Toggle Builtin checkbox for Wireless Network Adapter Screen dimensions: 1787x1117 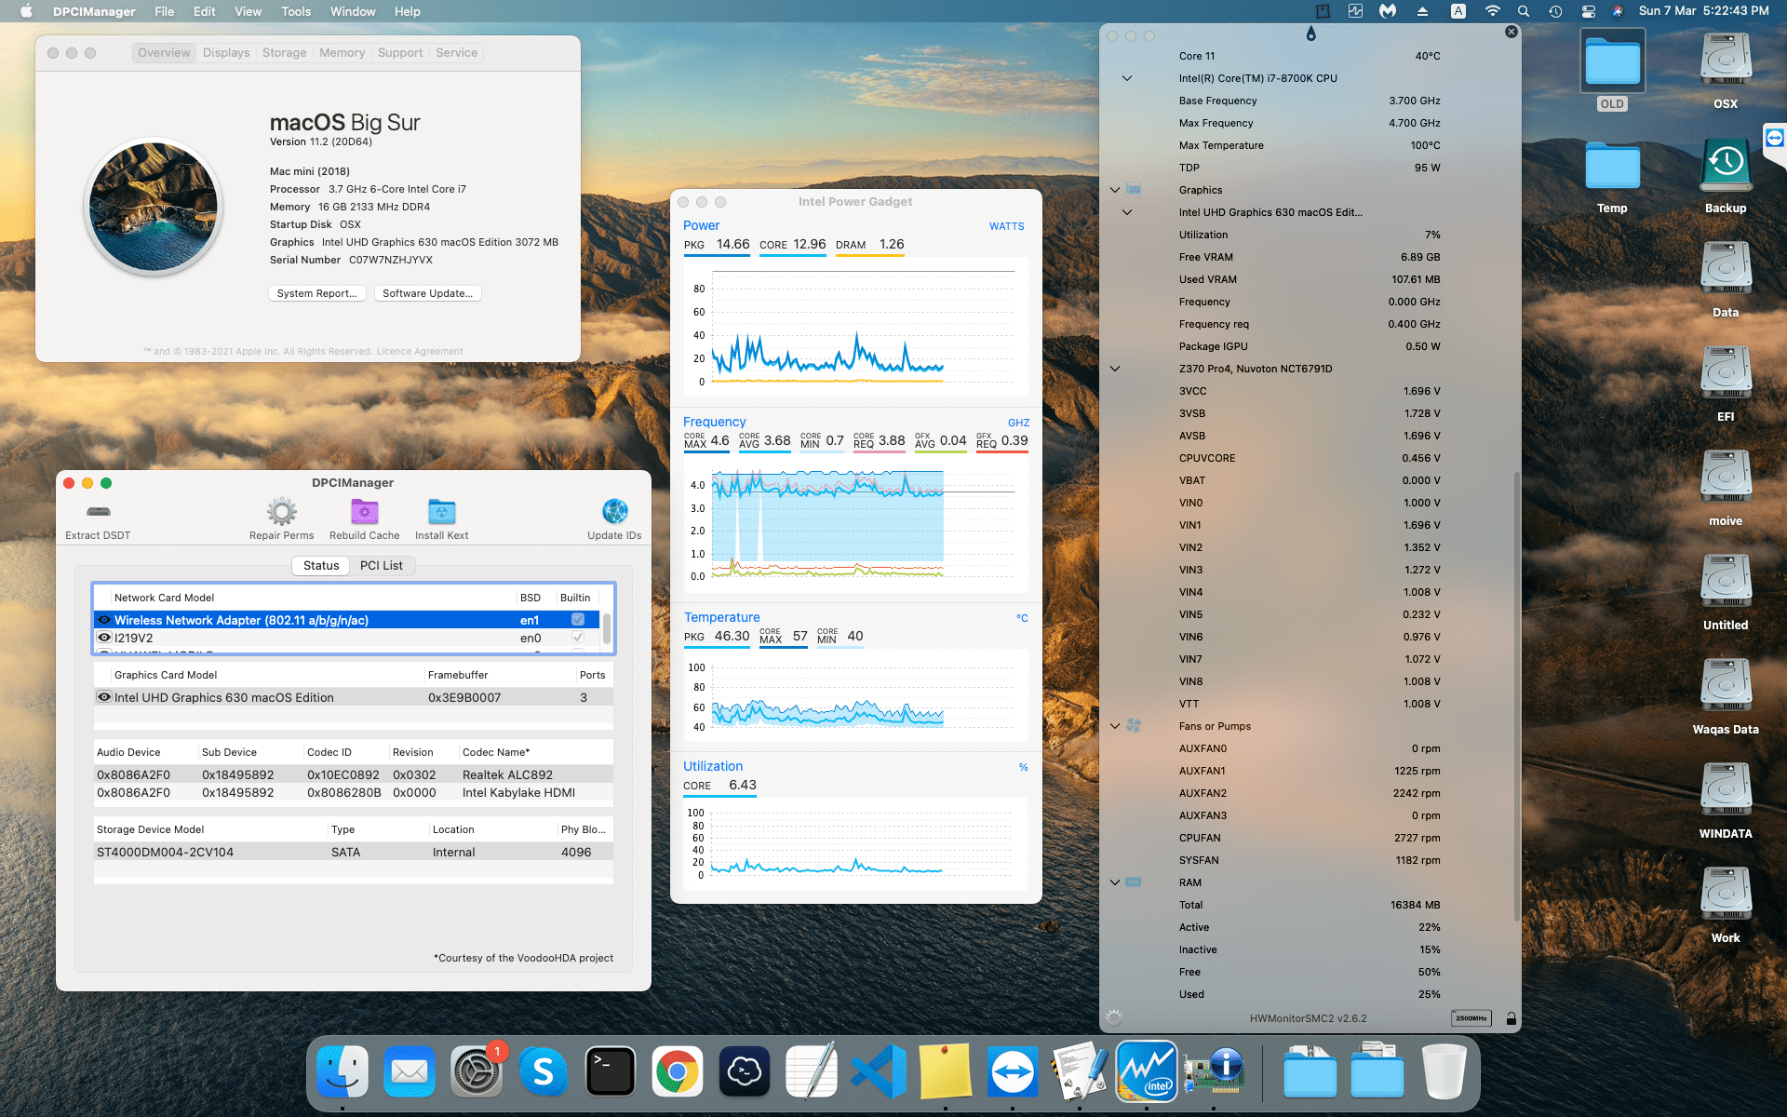(x=578, y=620)
